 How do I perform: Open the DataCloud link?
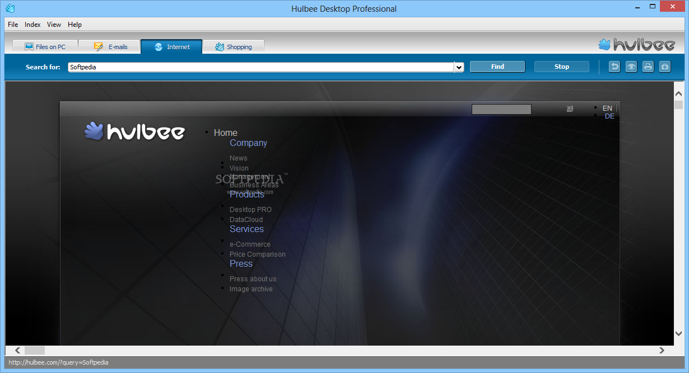tap(246, 220)
